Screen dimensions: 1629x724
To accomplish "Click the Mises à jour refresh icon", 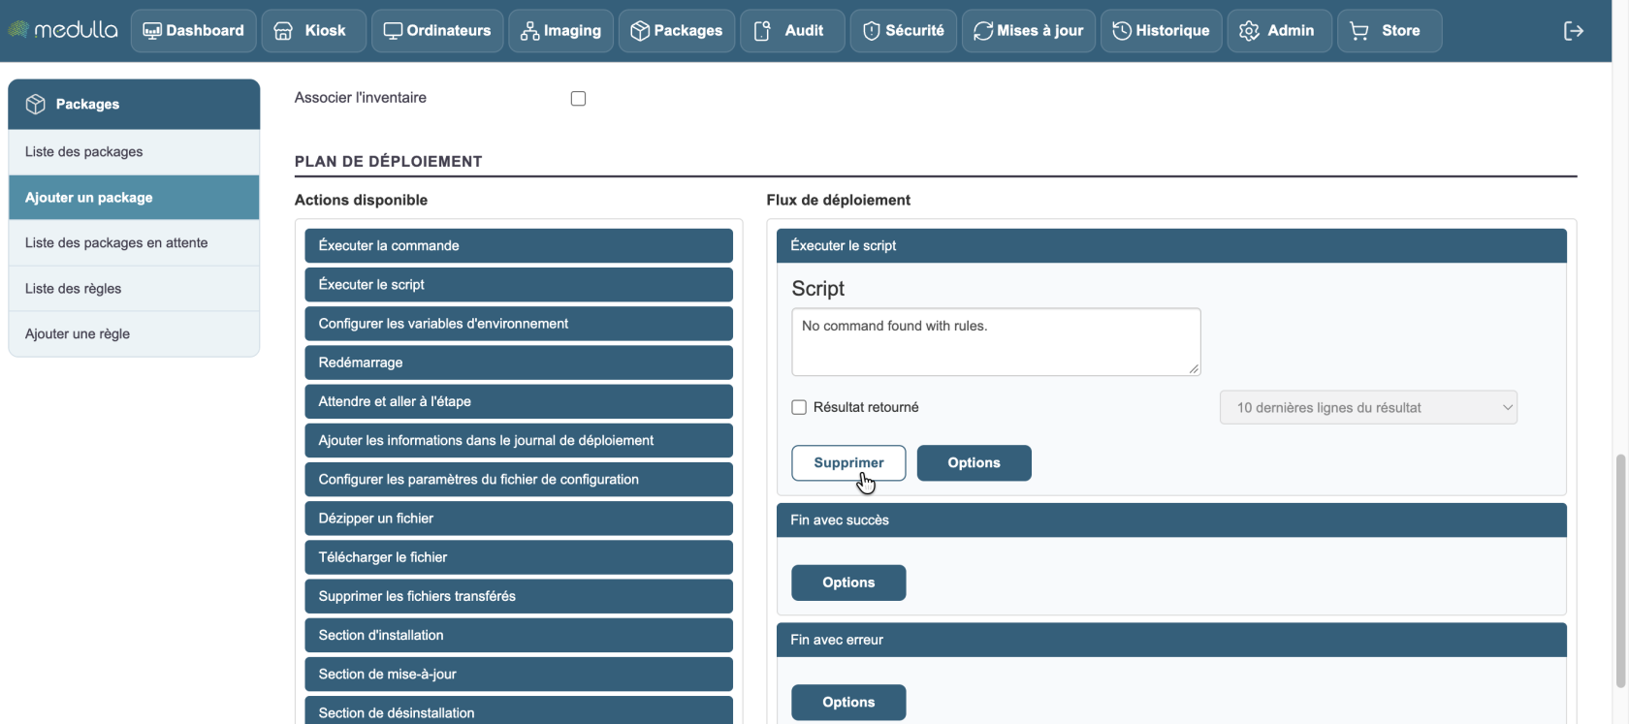I will (983, 31).
